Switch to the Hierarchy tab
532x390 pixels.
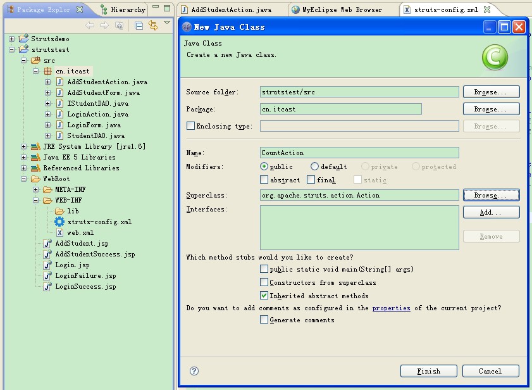123,9
